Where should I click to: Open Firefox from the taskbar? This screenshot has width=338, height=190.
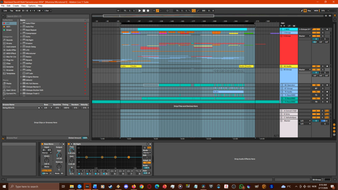click(x=134, y=186)
